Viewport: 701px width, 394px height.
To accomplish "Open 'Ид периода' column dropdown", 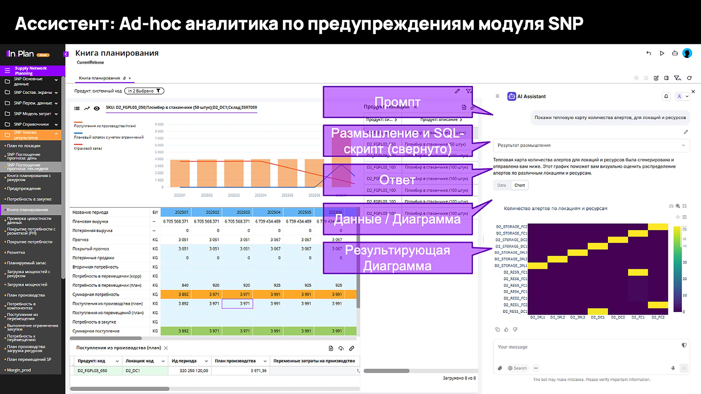I will pos(206,361).
